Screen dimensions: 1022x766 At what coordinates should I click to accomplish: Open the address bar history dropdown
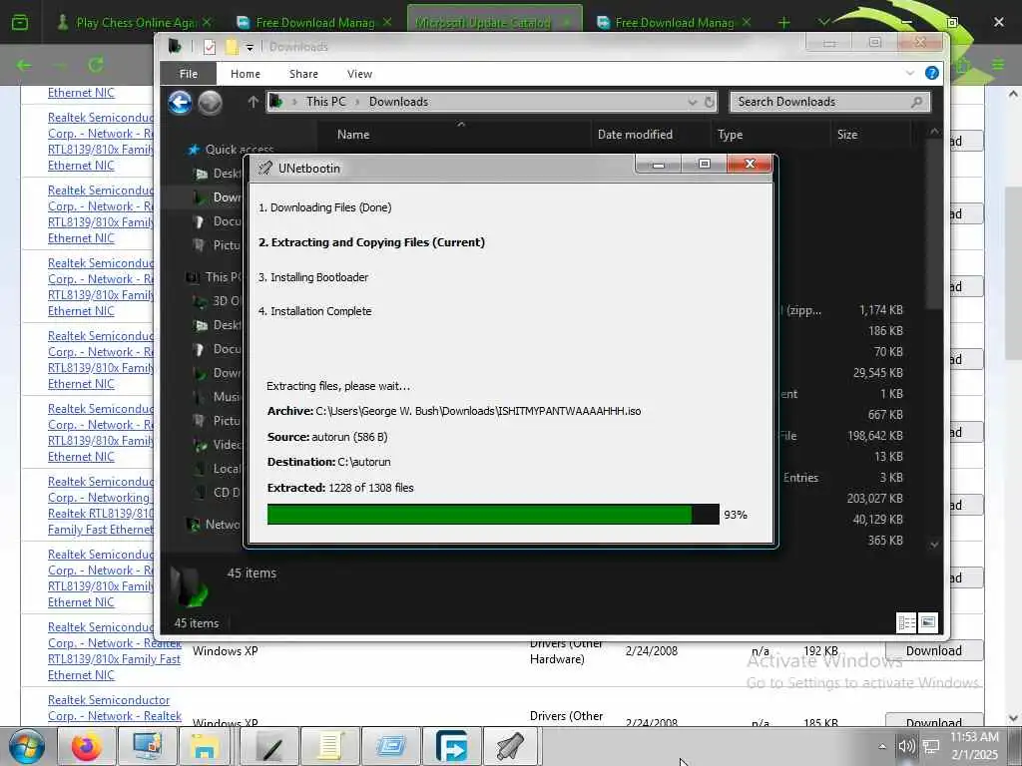point(693,102)
